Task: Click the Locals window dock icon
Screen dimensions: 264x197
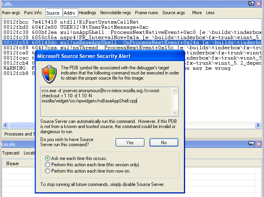Action: [x=251, y=144]
